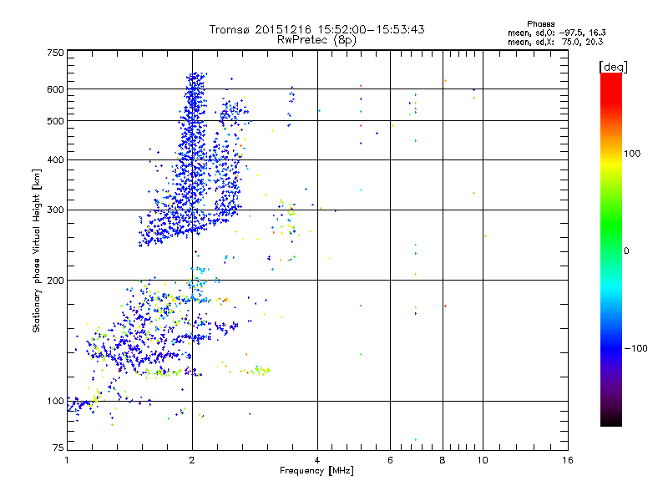This screenshot has height=501, width=668.
Task: Click the 'Stationary phase Virtual Height [km]' axis label
Action: click(x=37, y=250)
